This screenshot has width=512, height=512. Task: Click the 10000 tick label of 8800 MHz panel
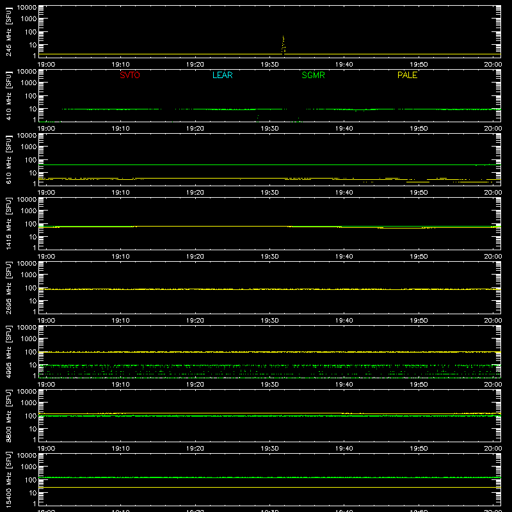27,392
